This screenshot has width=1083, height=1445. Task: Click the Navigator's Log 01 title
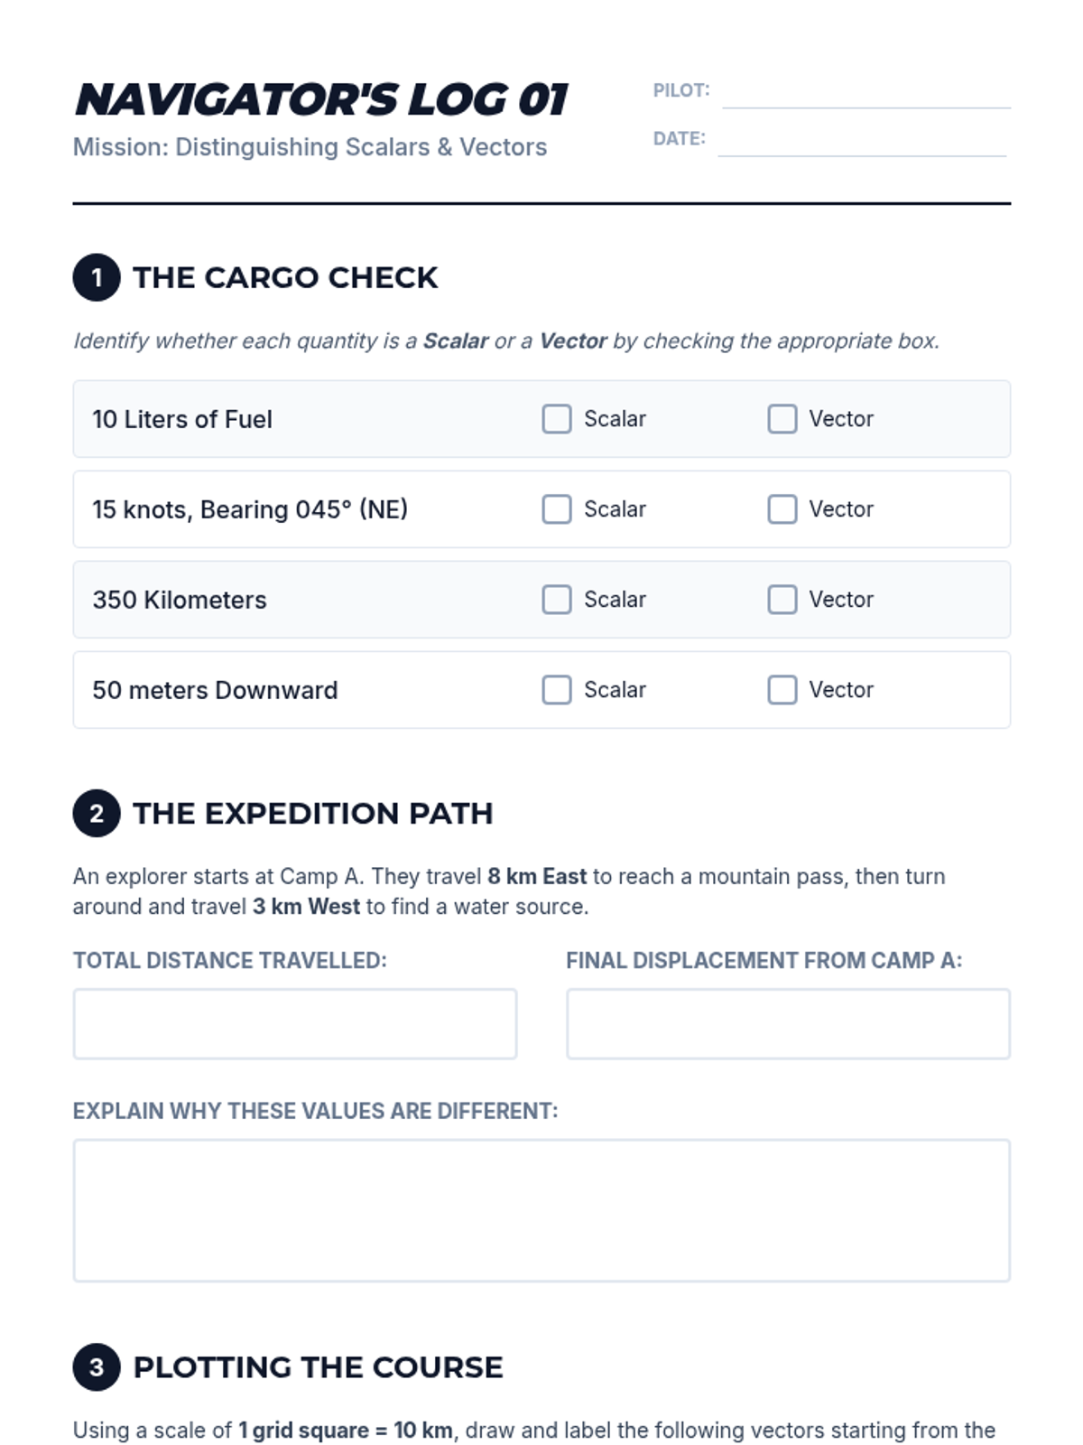coord(321,99)
